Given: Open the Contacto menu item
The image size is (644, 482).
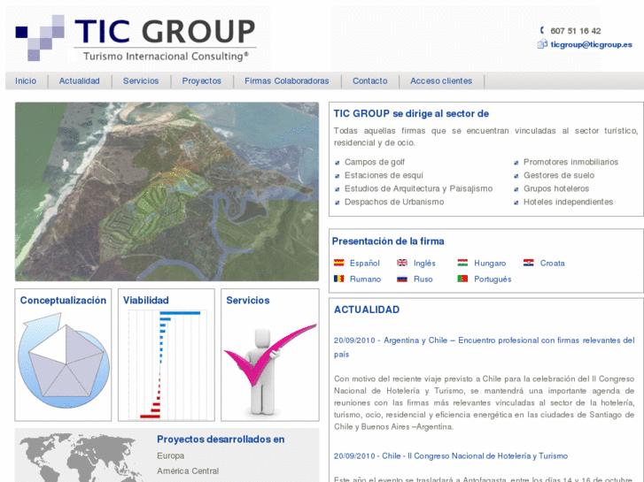Looking at the screenshot, I should [x=370, y=80].
